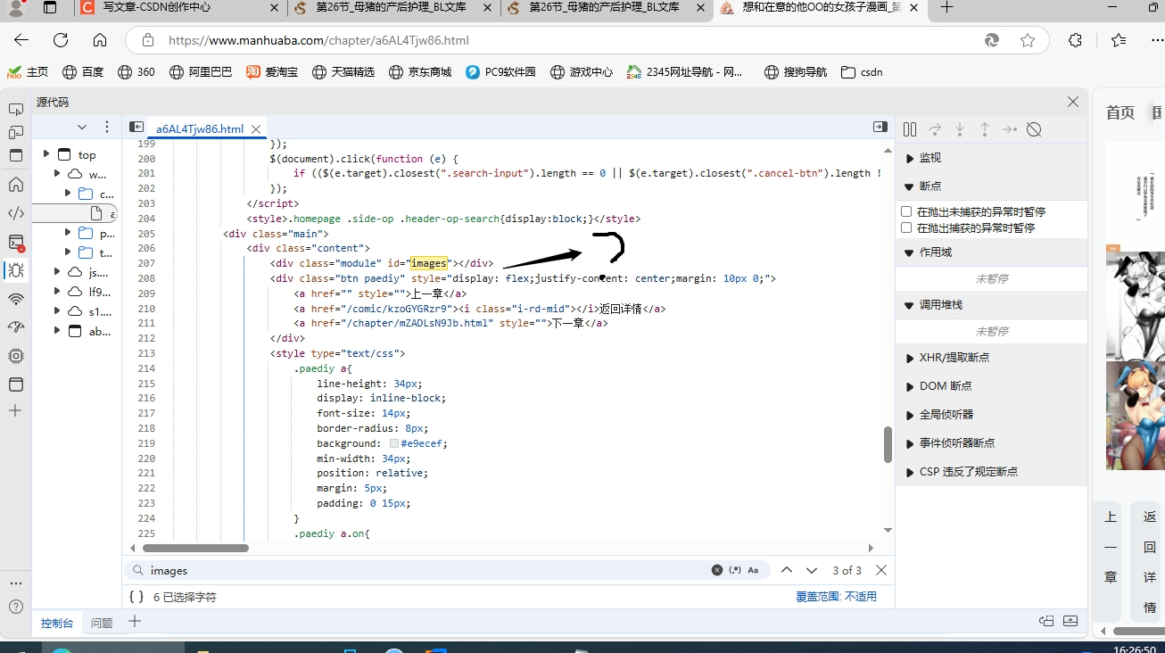Expand the 全局侦听器 section
Screen dimensions: 1165x653
pos(992,415)
